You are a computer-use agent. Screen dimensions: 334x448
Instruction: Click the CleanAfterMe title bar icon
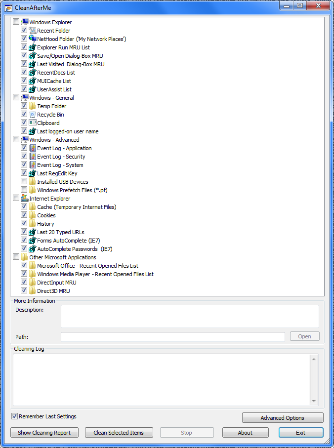[x=8, y=8]
